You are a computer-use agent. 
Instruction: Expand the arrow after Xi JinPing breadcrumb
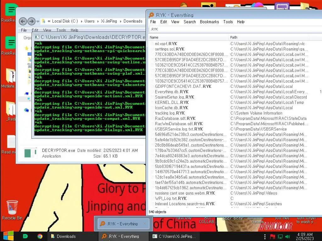(120, 21)
